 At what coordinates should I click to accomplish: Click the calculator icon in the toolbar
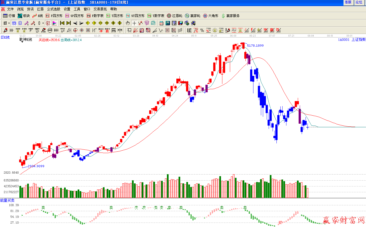click(x=168, y=23)
